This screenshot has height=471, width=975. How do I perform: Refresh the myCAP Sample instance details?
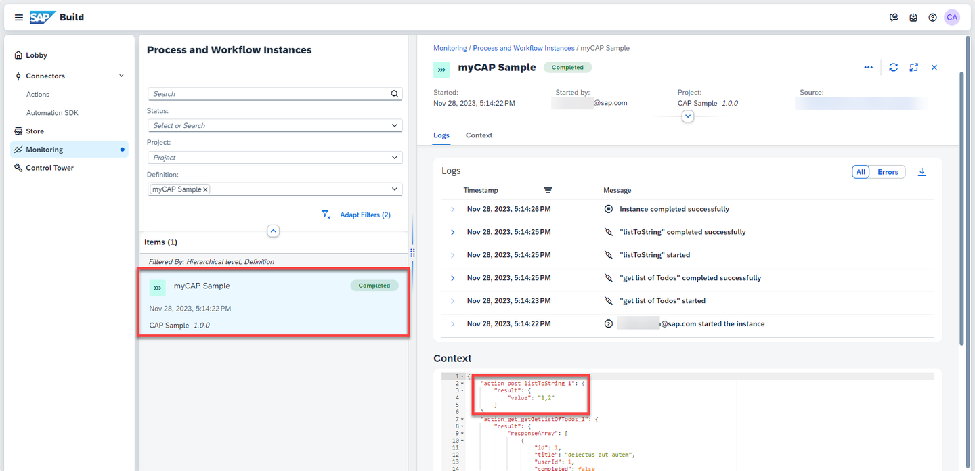point(894,68)
